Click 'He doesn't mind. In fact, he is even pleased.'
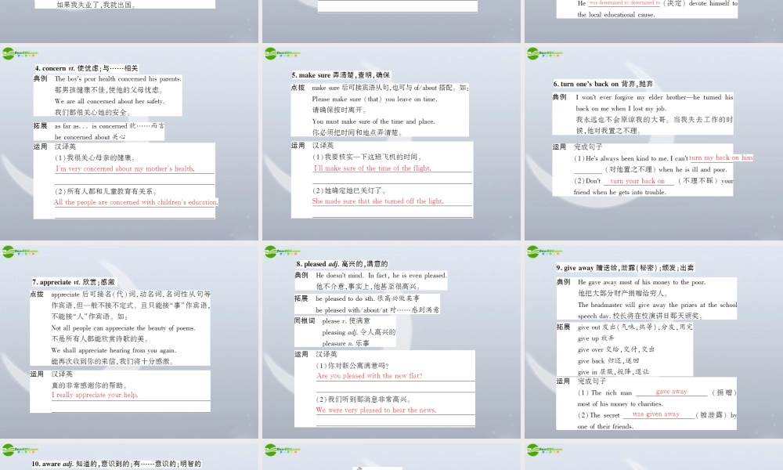Screen dimensions: 783x470 [x=381, y=275]
